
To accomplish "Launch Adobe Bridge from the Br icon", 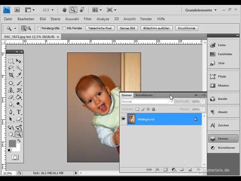I will pos(17,10).
